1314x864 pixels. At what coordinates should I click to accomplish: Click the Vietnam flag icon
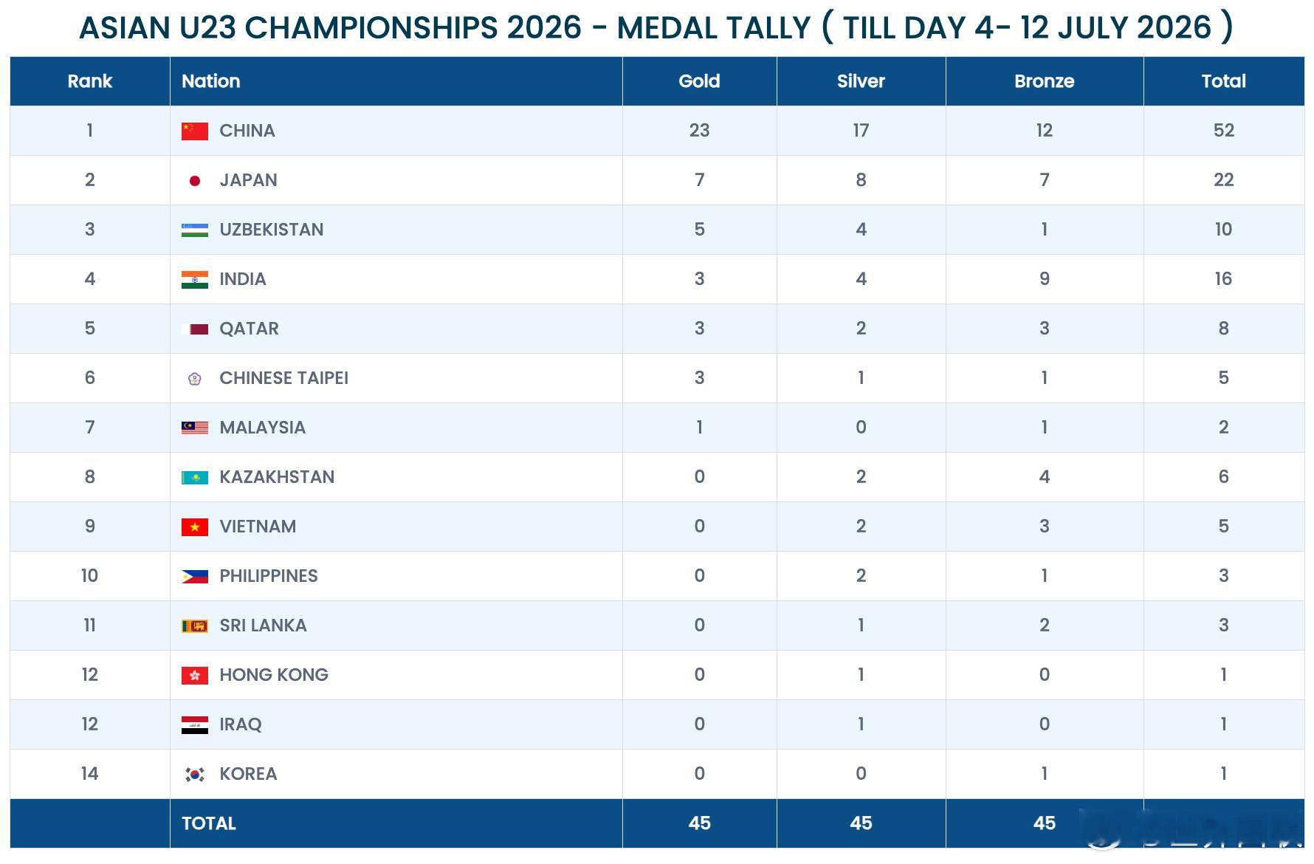tap(195, 527)
